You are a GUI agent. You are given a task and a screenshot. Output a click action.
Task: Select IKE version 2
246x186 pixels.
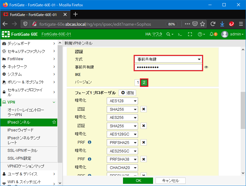tap(144, 82)
